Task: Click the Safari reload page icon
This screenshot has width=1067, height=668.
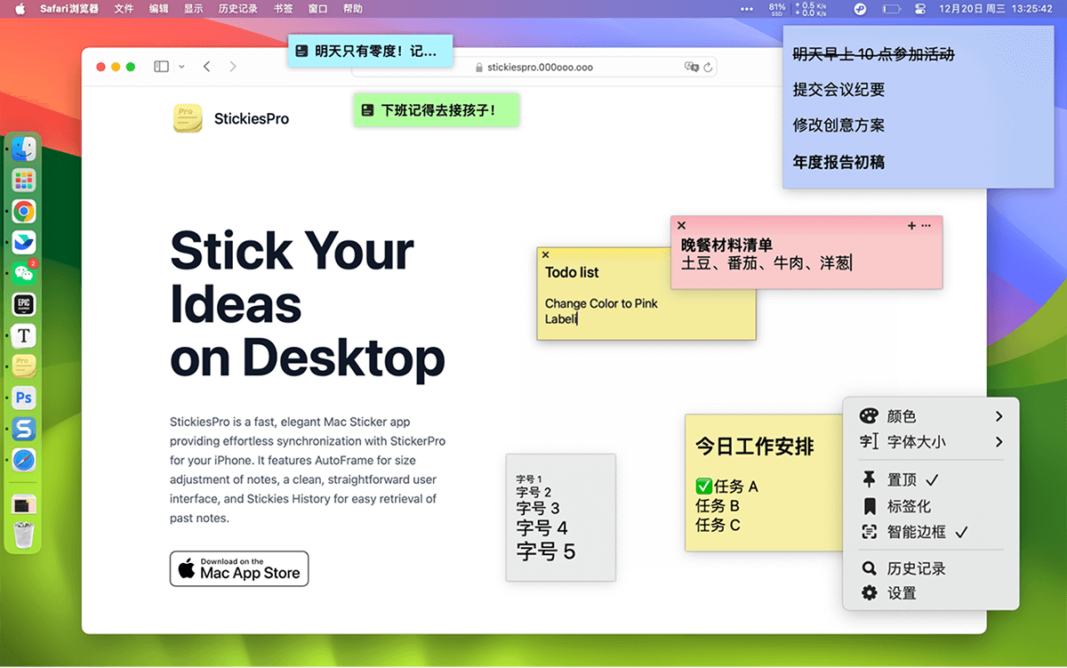Action: coord(708,67)
